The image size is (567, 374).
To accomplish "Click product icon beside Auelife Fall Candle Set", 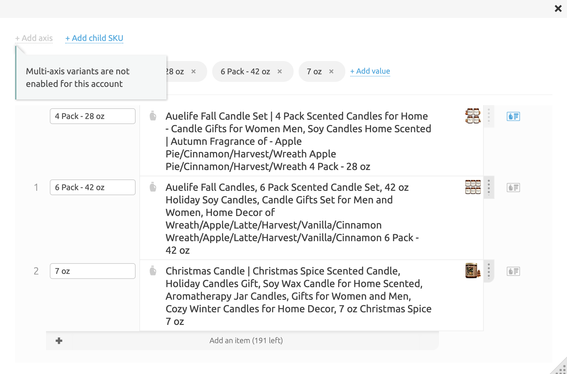I will coord(153,116).
